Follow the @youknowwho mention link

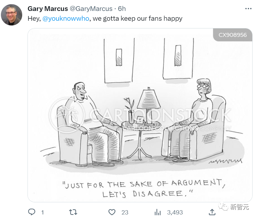pyautogui.click(x=66, y=18)
